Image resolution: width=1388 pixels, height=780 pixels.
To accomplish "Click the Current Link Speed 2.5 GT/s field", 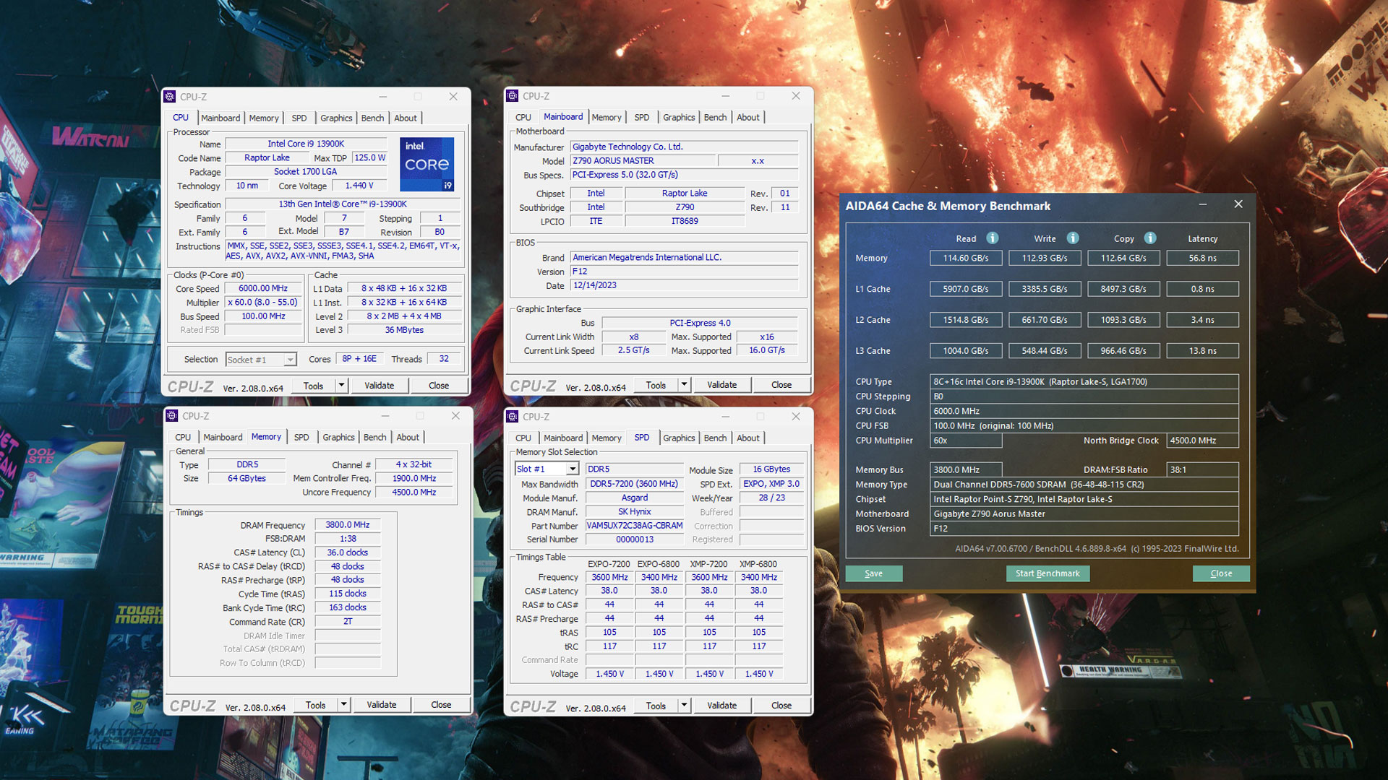I will [x=633, y=350].
